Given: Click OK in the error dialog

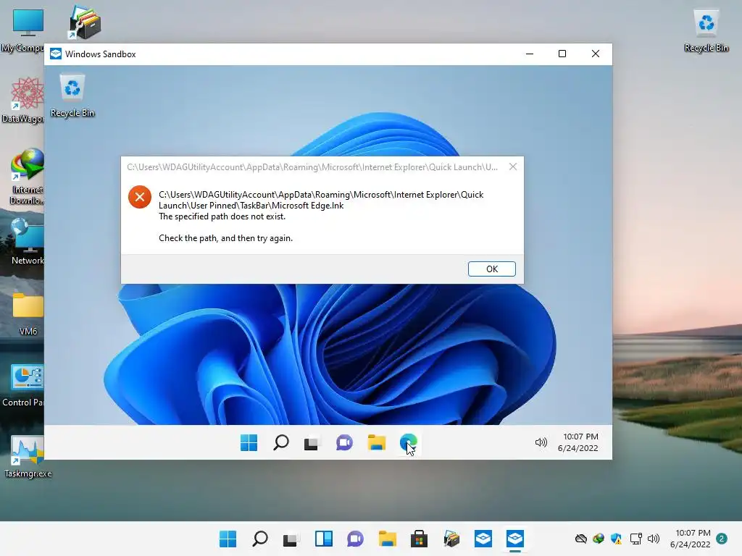Looking at the screenshot, I should (x=492, y=269).
